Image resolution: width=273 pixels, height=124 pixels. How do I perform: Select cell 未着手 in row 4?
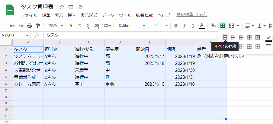pos(89,70)
